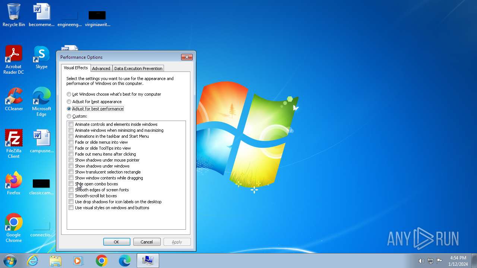Enable Animate controls and elements inside windows
Image resolution: width=477 pixels, height=268 pixels.
click(x=71, y=124)
